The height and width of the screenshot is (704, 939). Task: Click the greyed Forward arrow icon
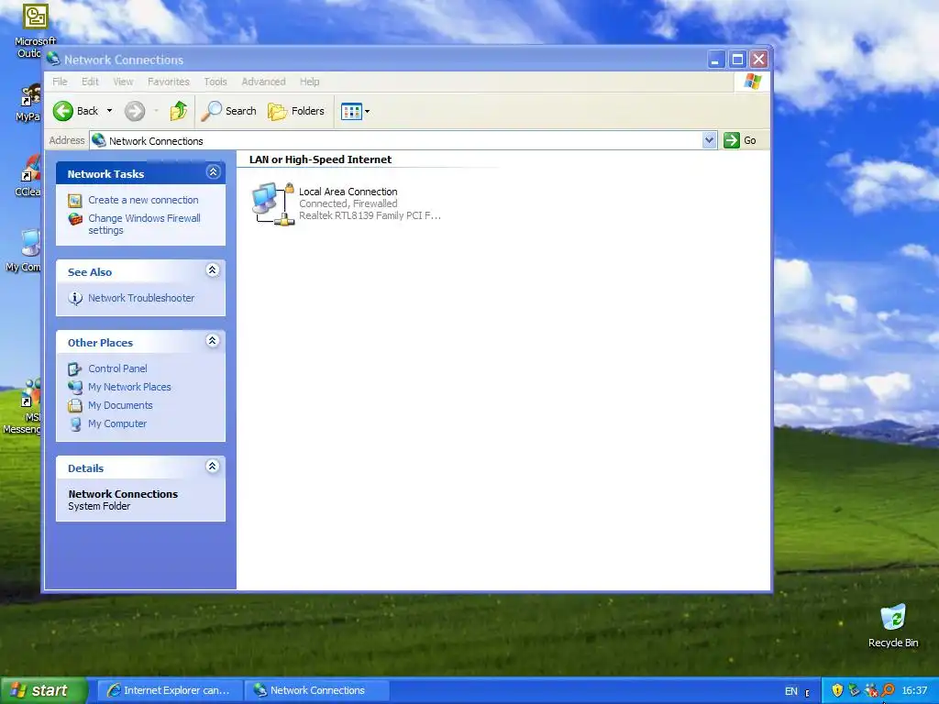[135, 111]
